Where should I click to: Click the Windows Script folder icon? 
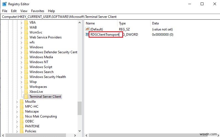click(26, 67)
